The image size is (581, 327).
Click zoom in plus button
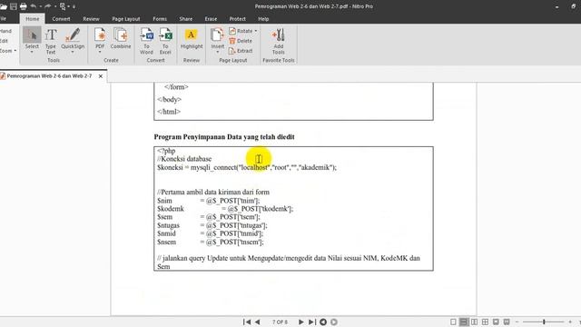[570, 322]
